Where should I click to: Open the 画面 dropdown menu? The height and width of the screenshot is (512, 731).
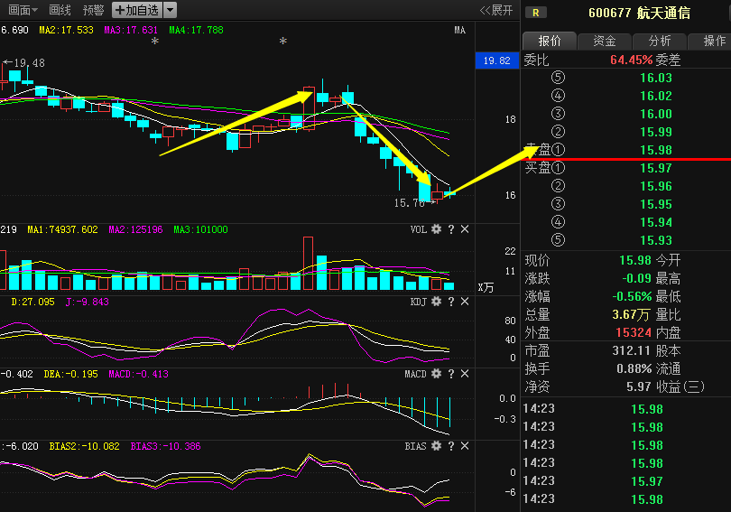[23, 10]
